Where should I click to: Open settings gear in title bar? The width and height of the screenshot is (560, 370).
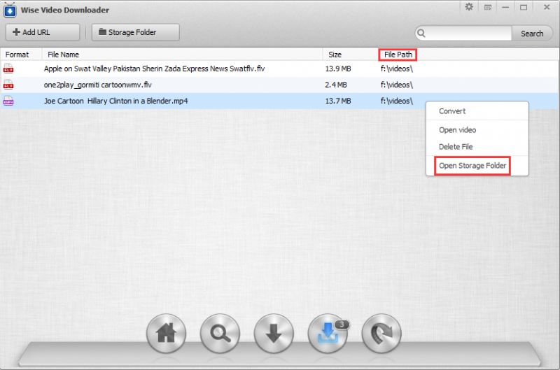click(x=469, y=7)
